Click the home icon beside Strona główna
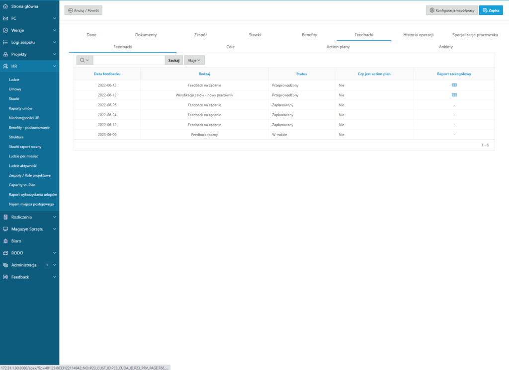The width and height of the screenshot is (509, 370). point(5,6)
